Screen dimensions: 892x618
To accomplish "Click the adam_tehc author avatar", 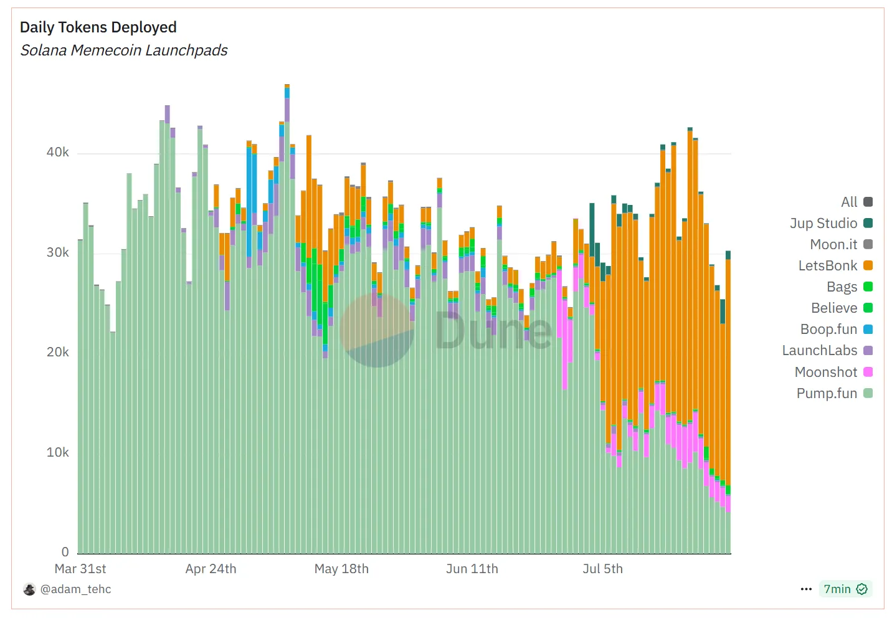I will 29,589.
